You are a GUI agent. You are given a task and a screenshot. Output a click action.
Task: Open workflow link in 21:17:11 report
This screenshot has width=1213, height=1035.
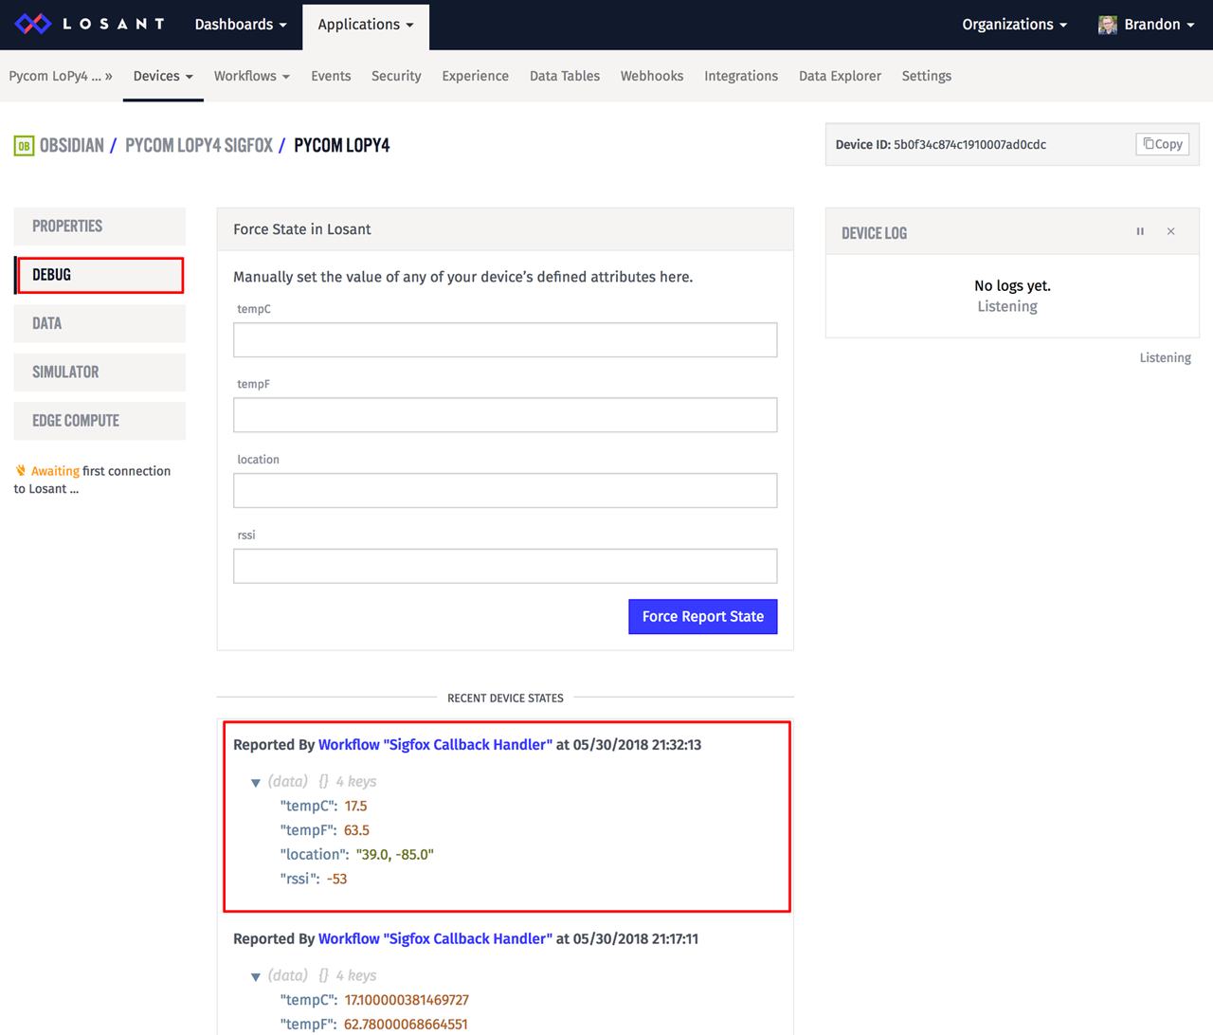tap(435, 939)
